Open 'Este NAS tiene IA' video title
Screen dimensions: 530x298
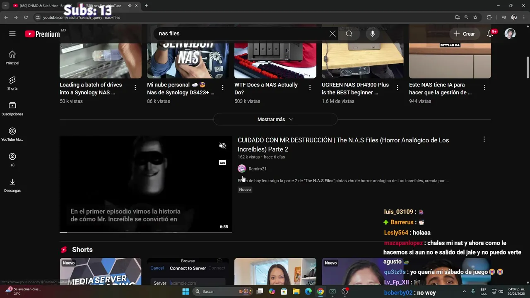pos(441,89)
